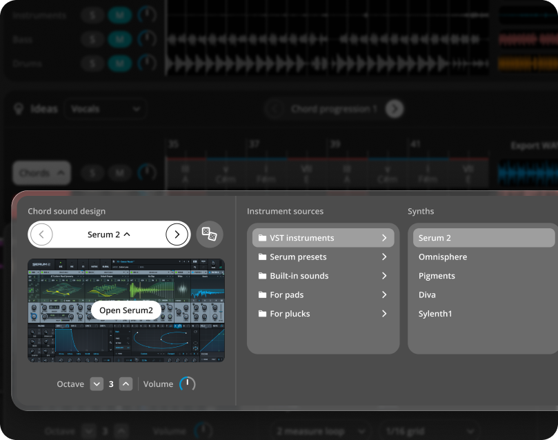Collapse the Chords button
558x440 pixels.
click(x=41, y=173)
